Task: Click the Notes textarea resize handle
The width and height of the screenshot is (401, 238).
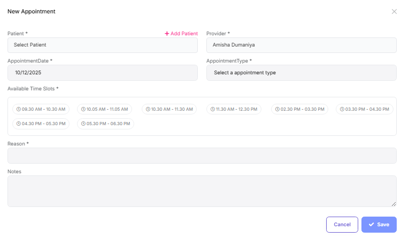Action: pos(394,204)
